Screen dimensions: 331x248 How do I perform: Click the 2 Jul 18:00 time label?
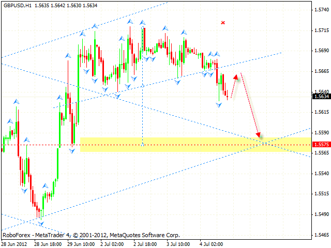pyautogui.click(x=145, y=244)
